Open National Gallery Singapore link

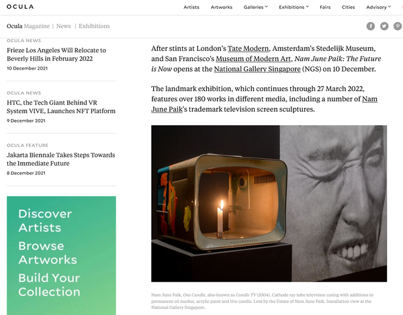(257, 69)
